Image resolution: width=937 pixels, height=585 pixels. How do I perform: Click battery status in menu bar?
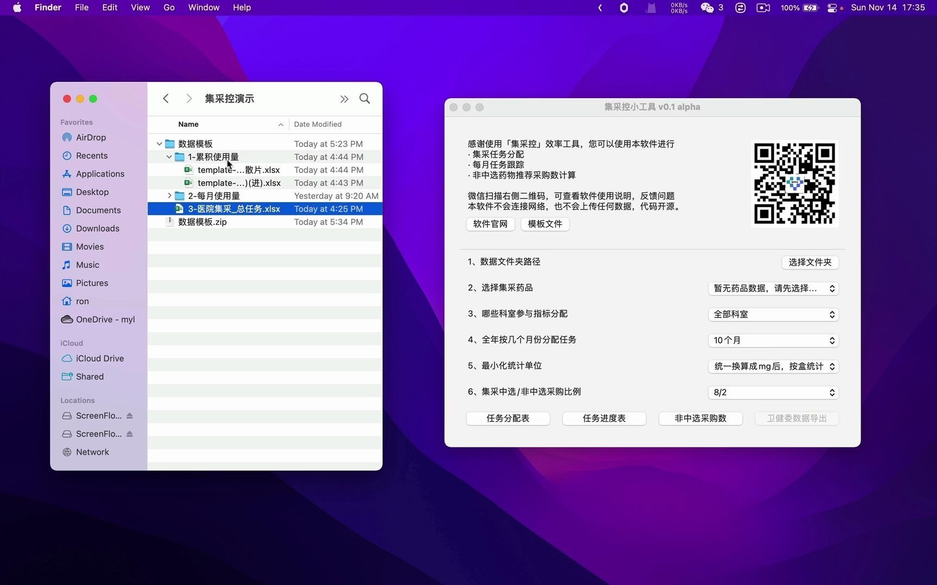[799, 8]
